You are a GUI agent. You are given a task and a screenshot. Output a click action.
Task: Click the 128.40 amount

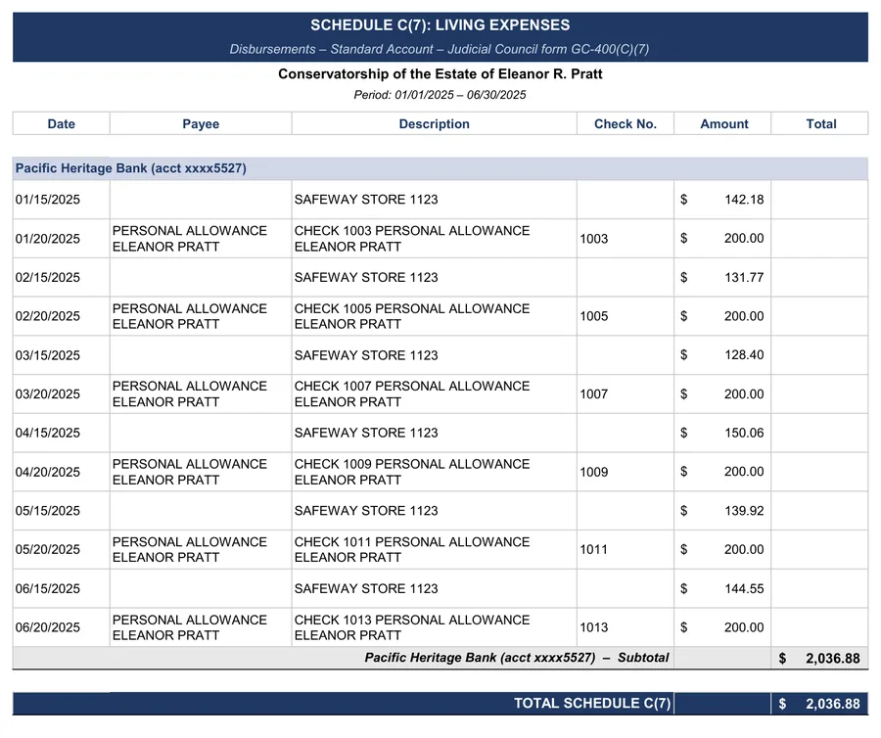744,355
